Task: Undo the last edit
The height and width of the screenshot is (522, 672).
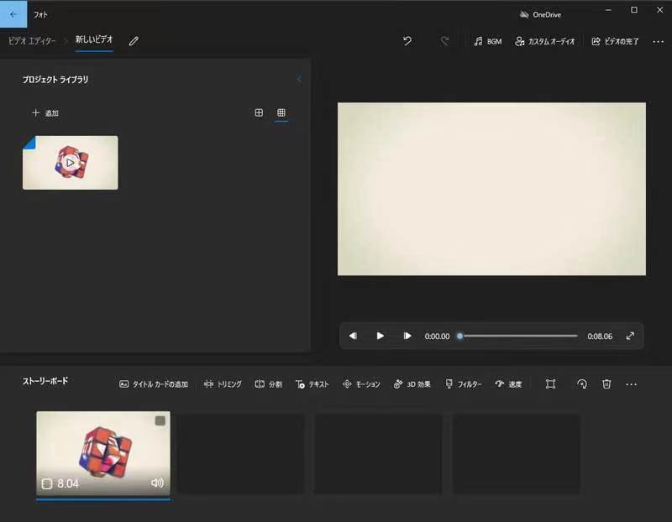Action: [x=407, y=40]
